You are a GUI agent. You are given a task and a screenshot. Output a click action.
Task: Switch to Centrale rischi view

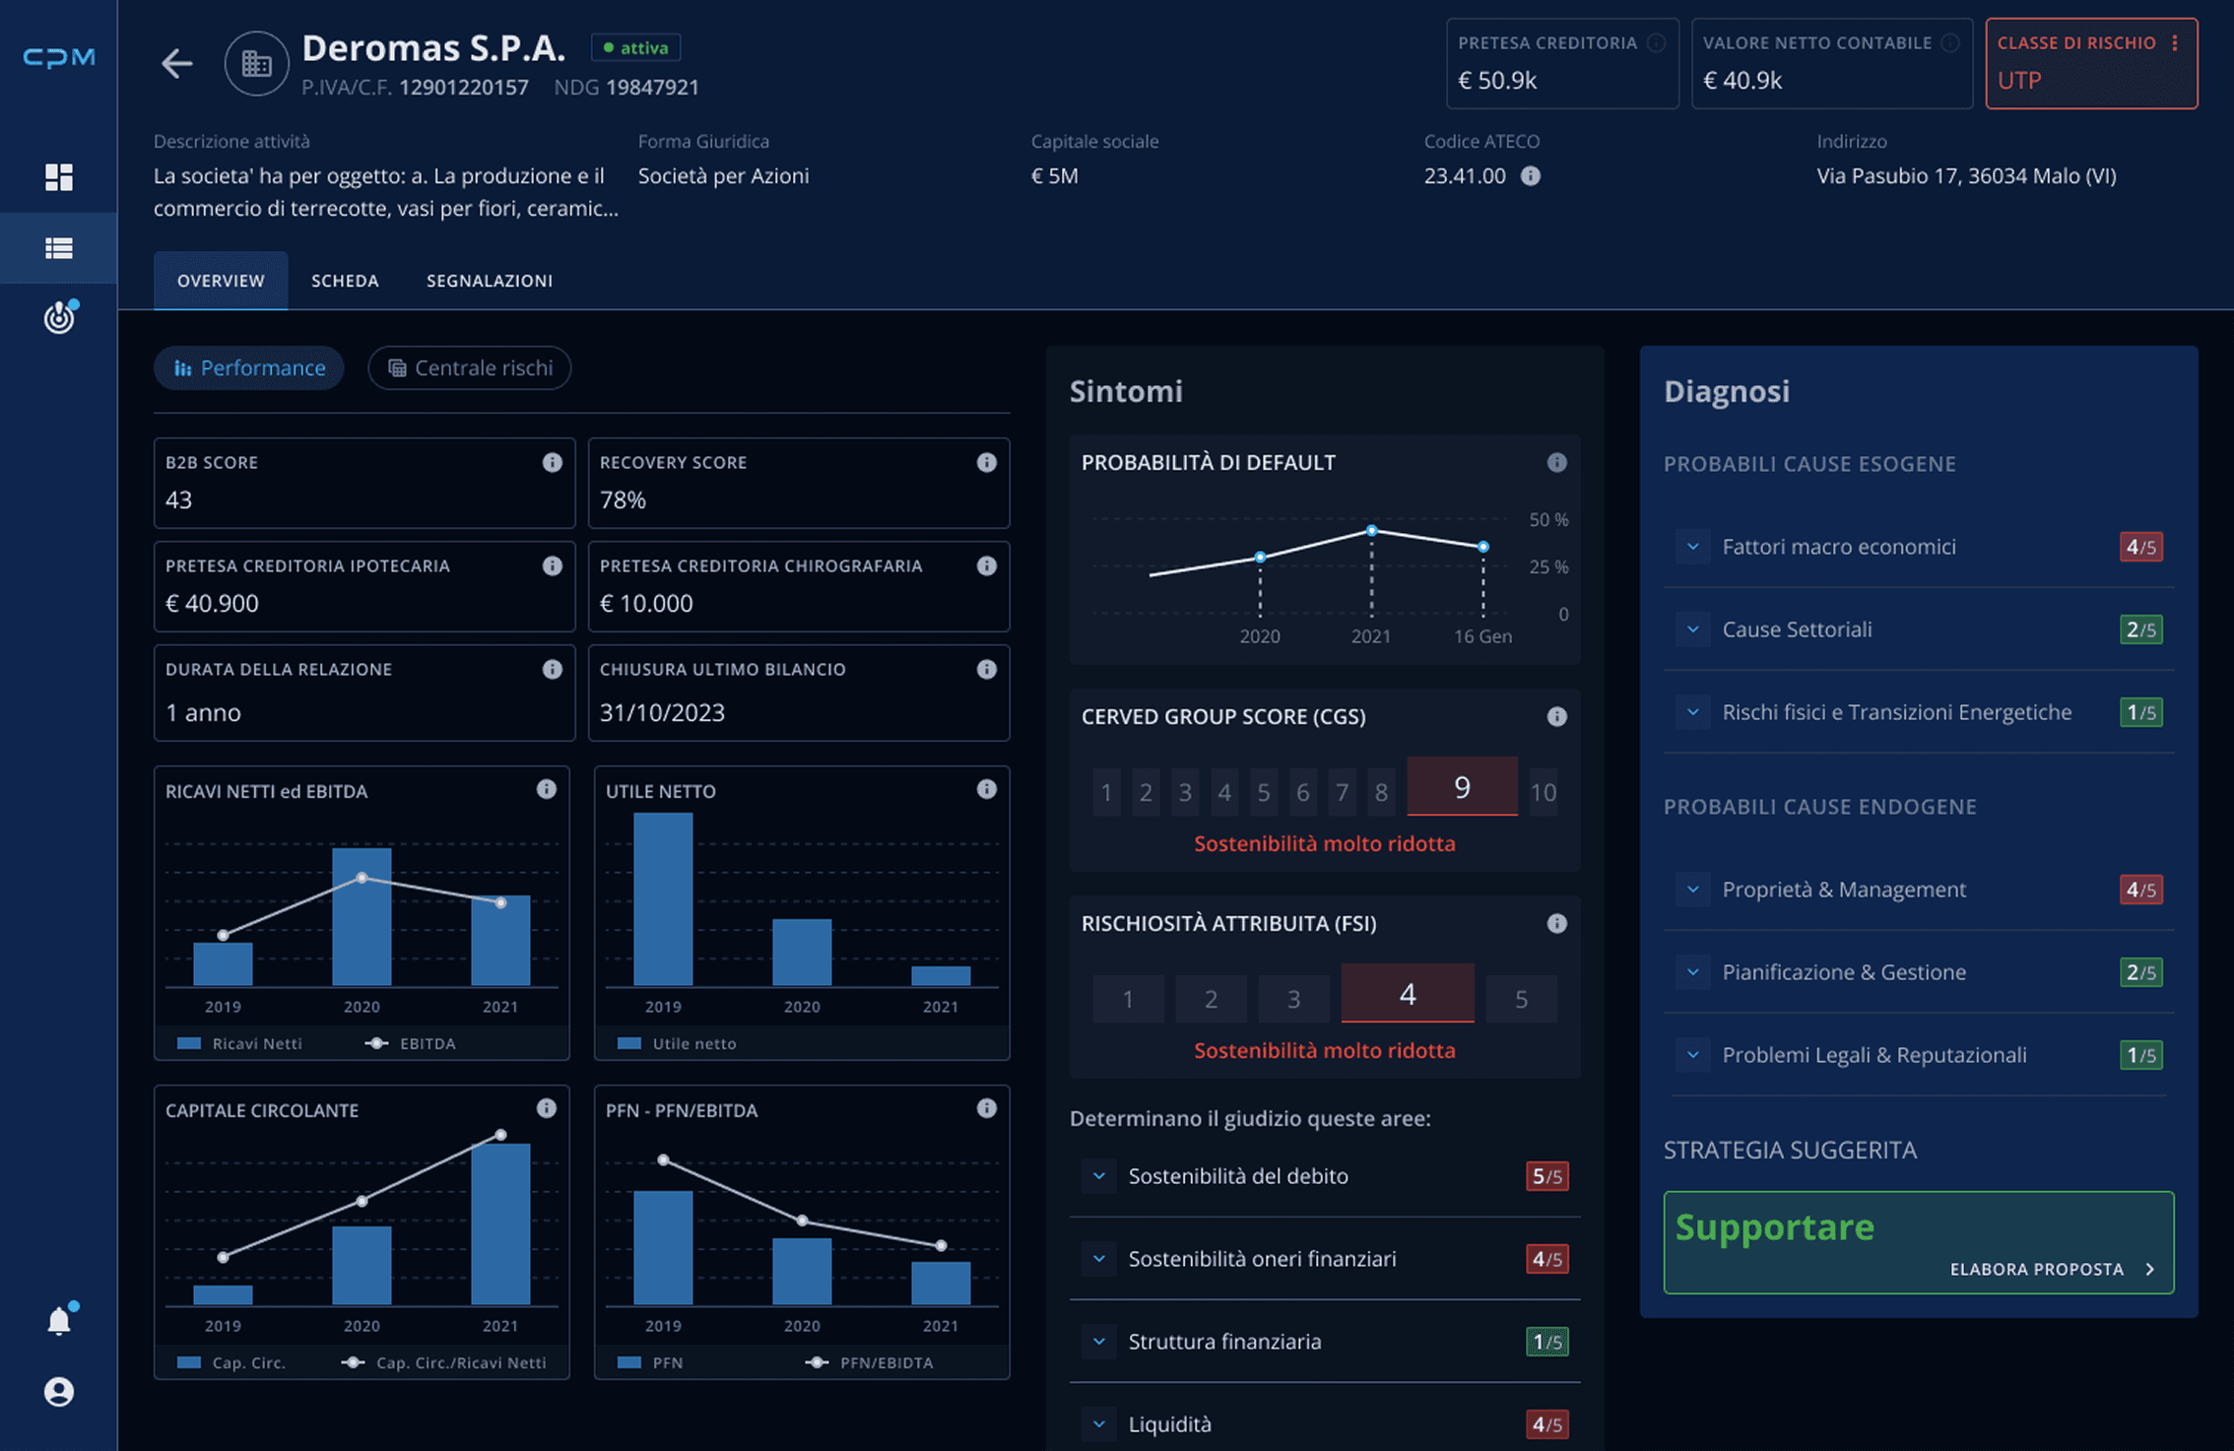[x=470, y=367]
